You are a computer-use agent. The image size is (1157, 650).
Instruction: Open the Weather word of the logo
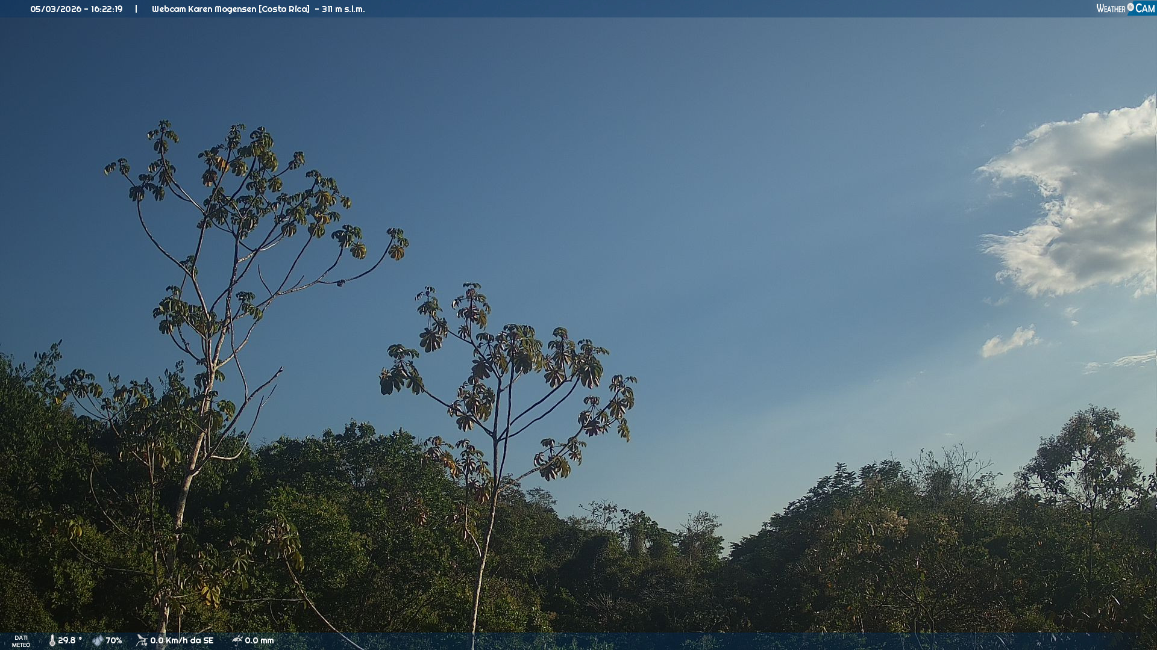coord(1111,8)
